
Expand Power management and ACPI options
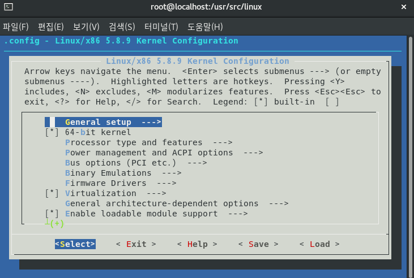(x=164, y=153)
